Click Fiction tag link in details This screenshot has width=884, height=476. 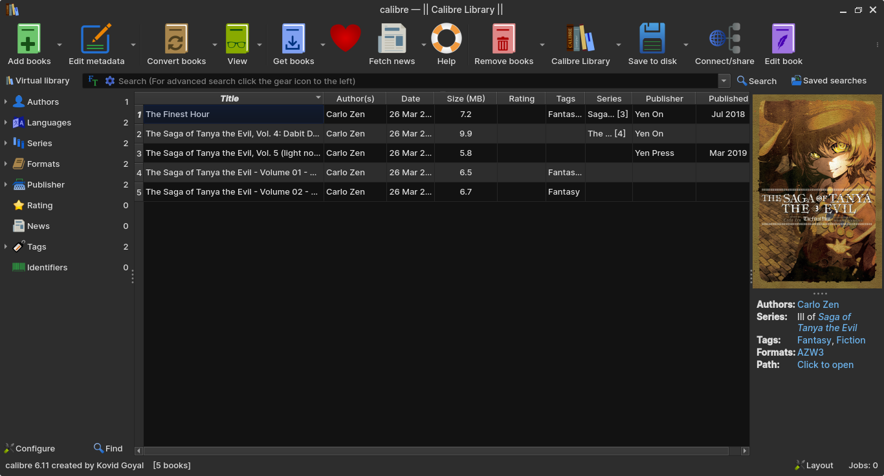tap(850, 340)
